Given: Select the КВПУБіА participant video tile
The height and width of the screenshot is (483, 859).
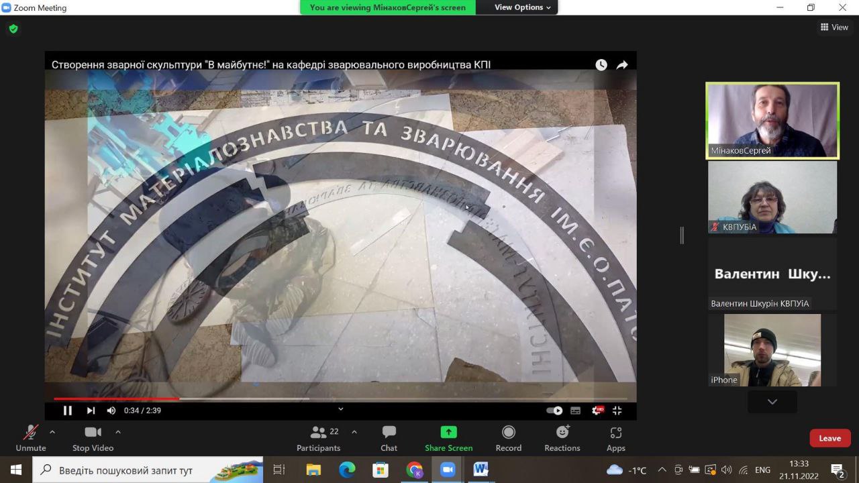Looking at the screenshot, I should point(772,197).
